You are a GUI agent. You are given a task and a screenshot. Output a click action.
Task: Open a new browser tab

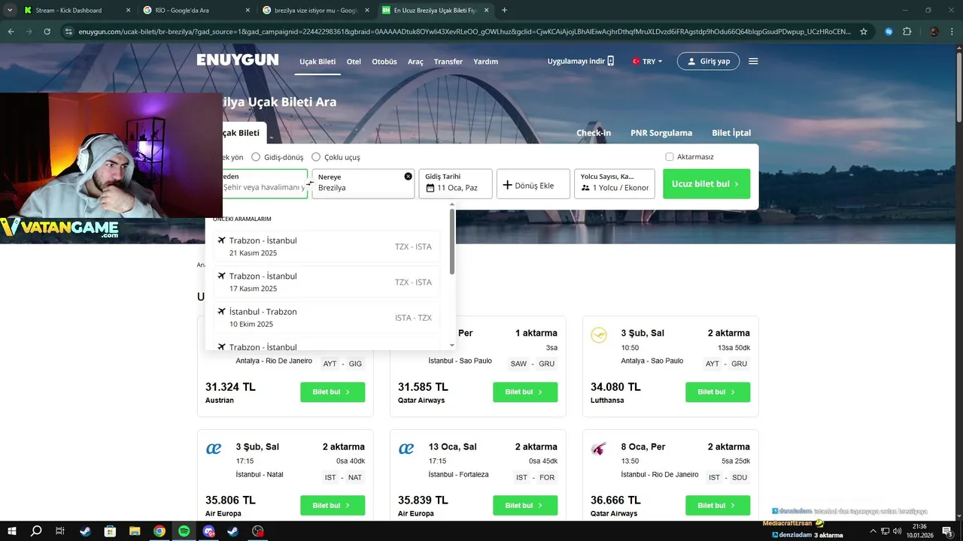point(504,11)
